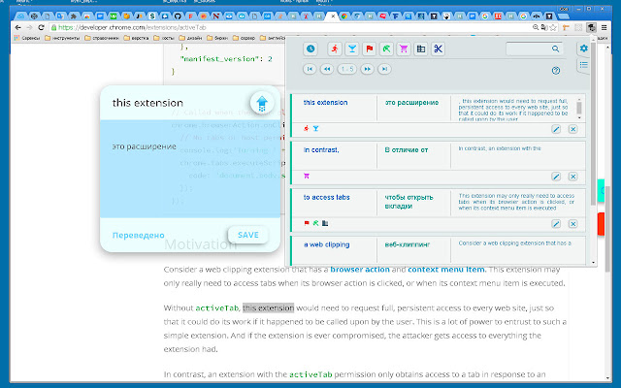Screen dimensions: 621x388
Task: Switch to the list view tab
Action: [x=583, y=64]
